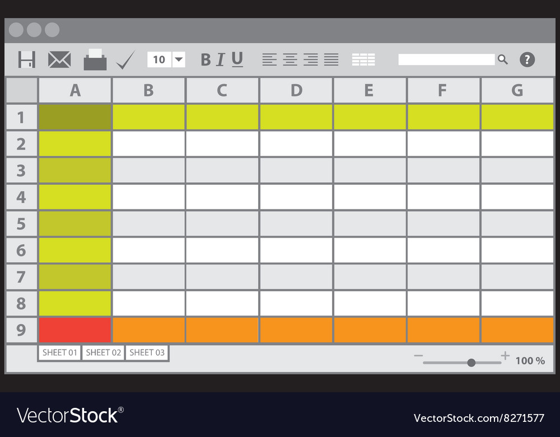Viewport: 560px width, 437px height.
Task: Click the envelope mail icon
Action: [59, 59]
